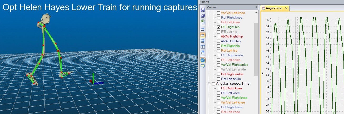
Task: Tick the F/E Right ankle checkbox
Action: pyautogui.click(x=218, y=55)
